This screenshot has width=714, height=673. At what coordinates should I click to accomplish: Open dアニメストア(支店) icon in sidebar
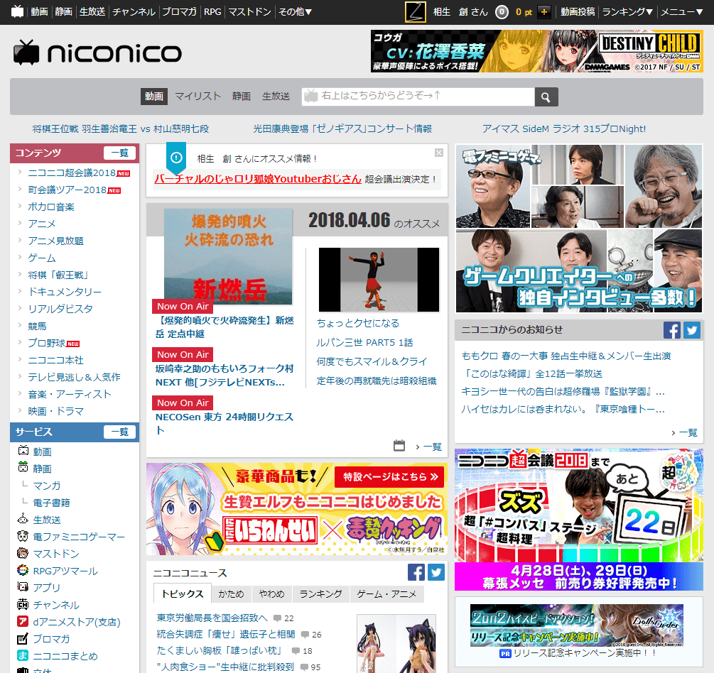(x=23, y=621)
